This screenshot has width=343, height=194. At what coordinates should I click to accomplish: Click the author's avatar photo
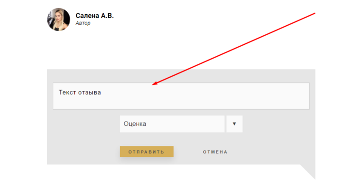click(59, 20)
